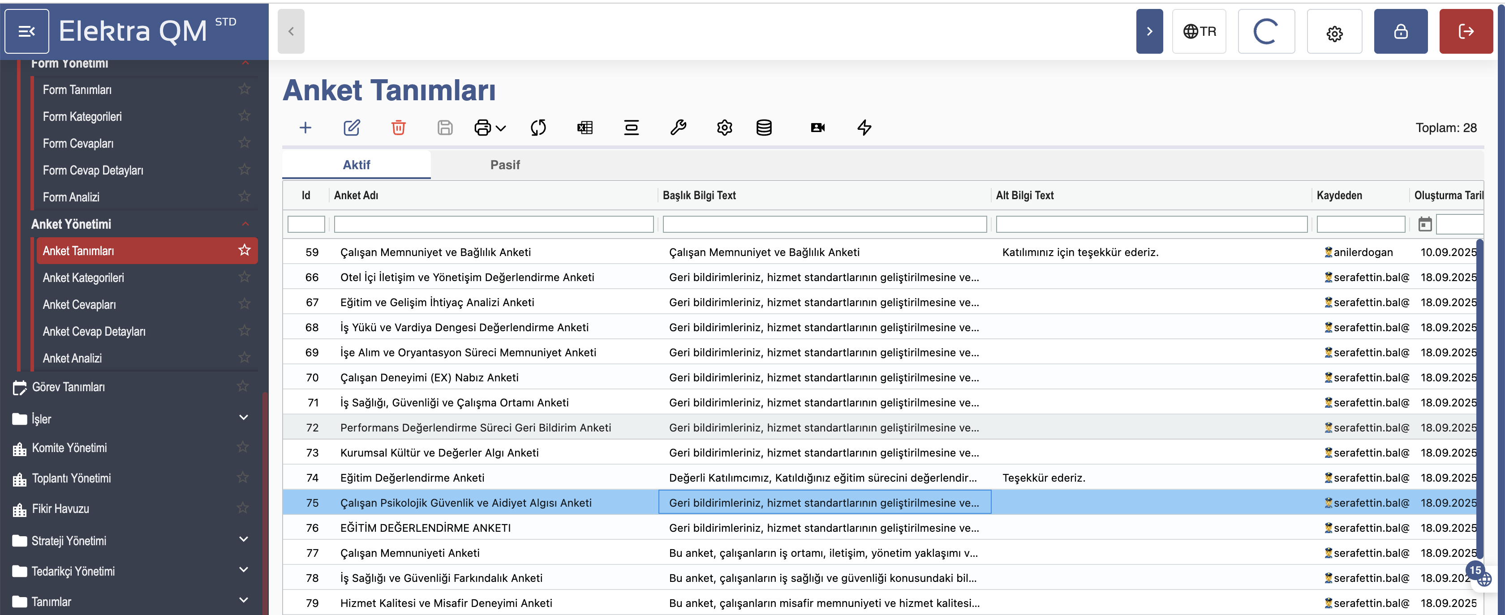Viewport: 1505px width, 615px height.
Task: Click the edit pencil toolbar icon
Action: [x=351, y=127]
